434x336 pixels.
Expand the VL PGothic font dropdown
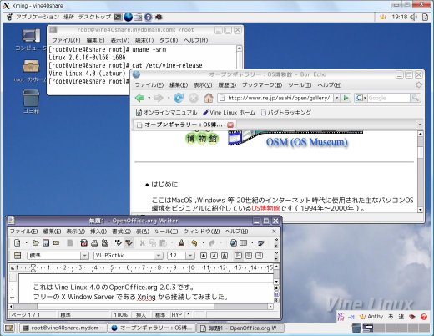pos(159,256)
